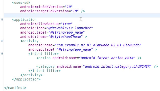
Task: Click the activity name value com.example.u2_01_olamundo.U2_01_OlaMundo
Action: [x=98, y=45]
